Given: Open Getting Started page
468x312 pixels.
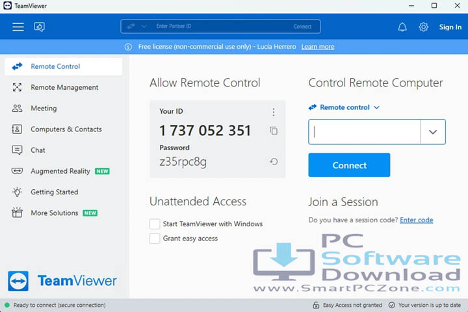Looking at the screenshot, I should 64,192.
